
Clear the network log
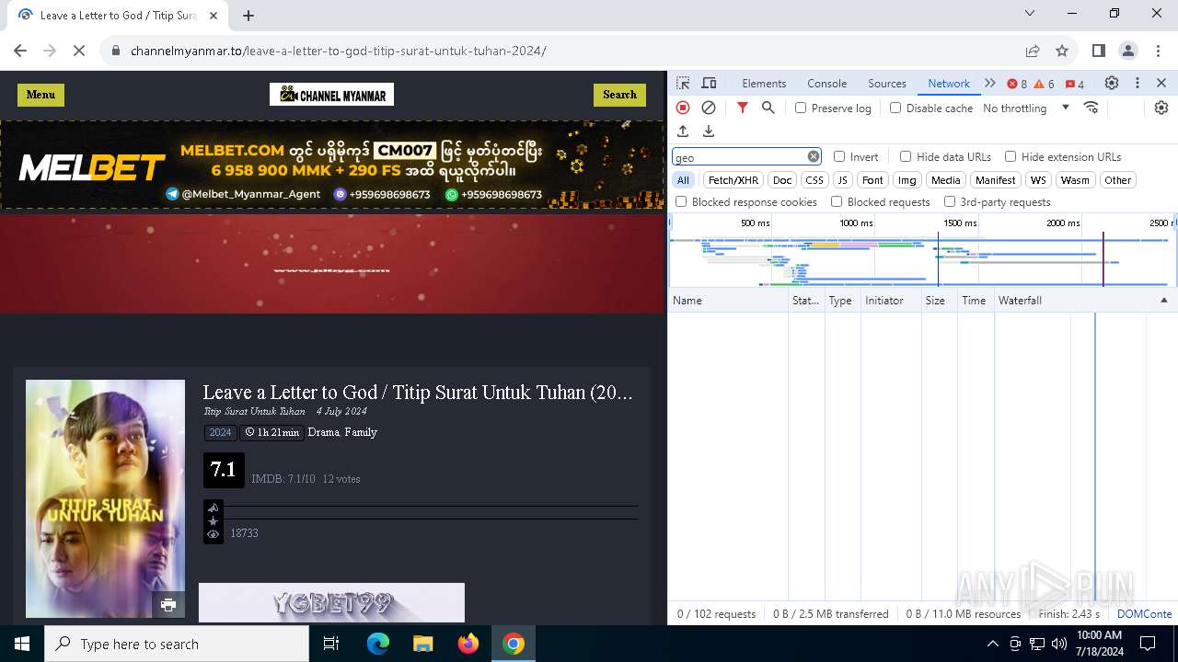709,108
